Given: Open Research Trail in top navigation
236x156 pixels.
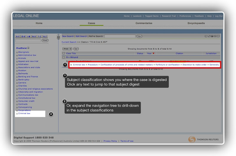Looking at the screenshot, I should (x=169, y=16).
